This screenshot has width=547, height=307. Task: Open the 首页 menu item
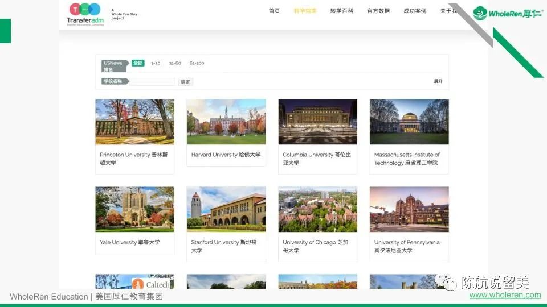[x=274, y=11]
